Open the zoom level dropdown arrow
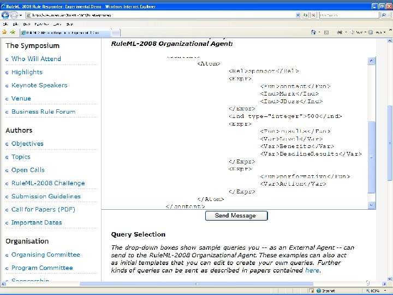Screen dimensions: 393x295 pyautogui.click(x=385, y=291)
